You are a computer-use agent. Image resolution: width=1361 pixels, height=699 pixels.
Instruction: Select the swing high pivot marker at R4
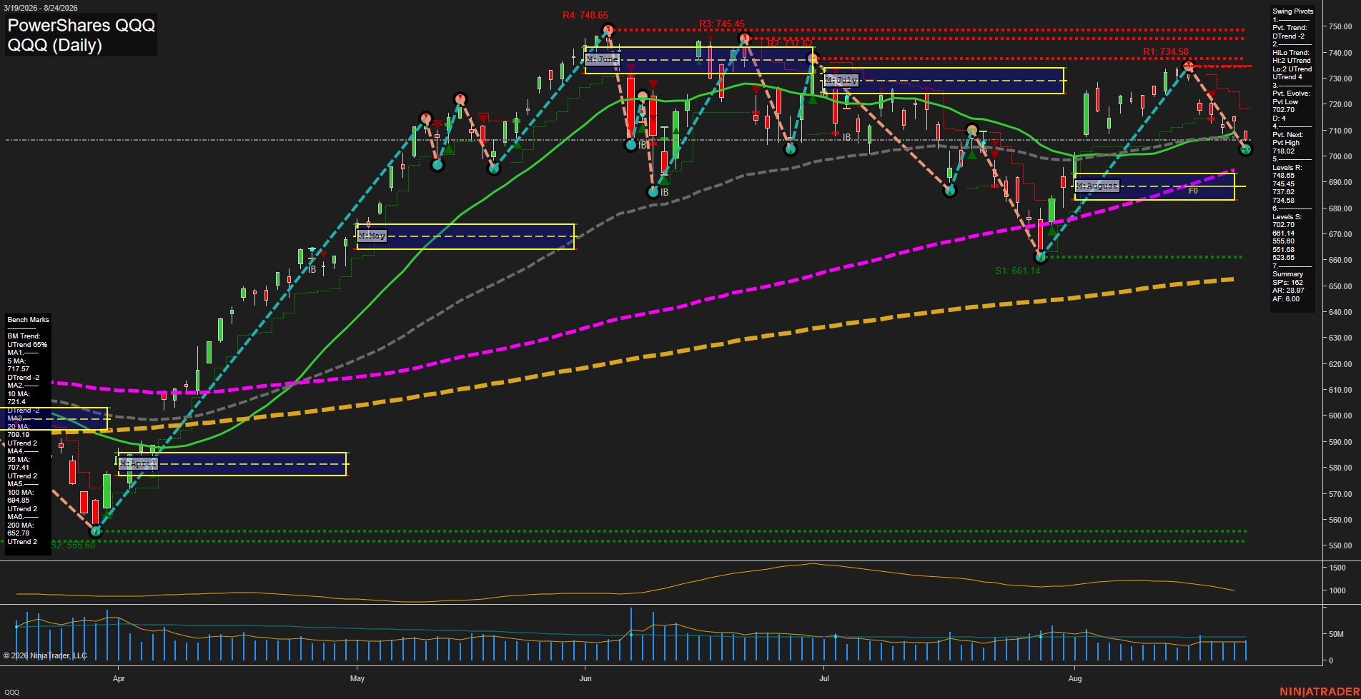click(x=608, y=31)
